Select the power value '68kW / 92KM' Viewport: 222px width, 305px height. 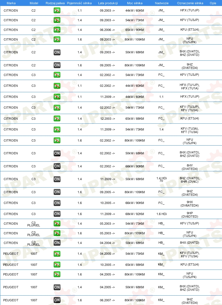[x=135, y=214]
